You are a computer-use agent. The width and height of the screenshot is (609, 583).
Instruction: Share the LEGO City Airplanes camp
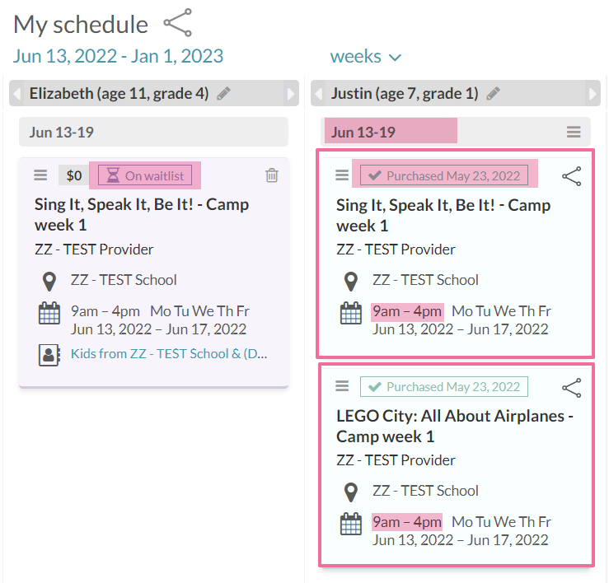point(571,387)
